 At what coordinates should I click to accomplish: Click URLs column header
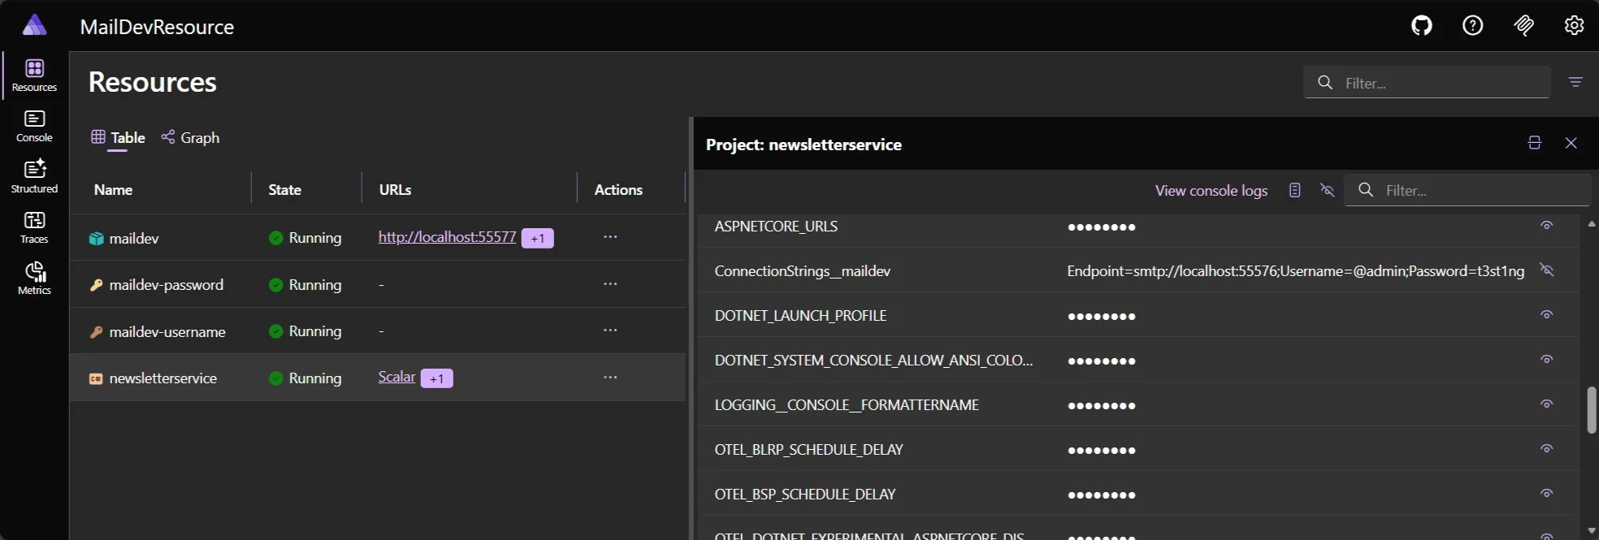point(395,189)
